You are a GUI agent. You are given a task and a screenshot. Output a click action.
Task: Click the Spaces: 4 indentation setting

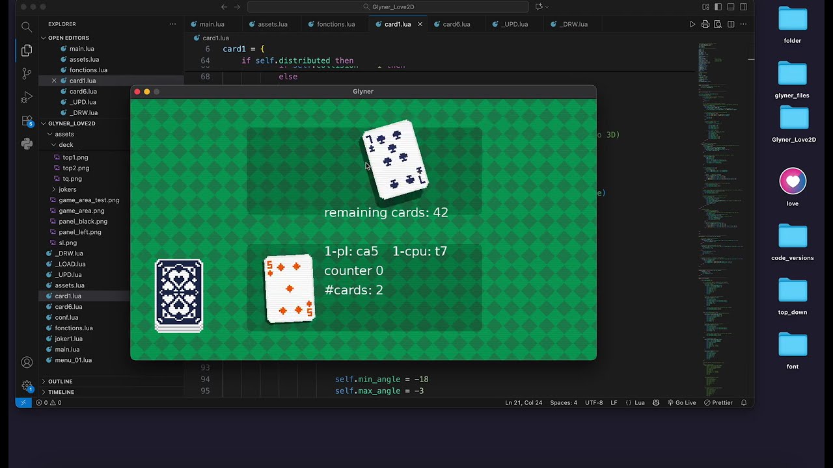pos(564,402)
